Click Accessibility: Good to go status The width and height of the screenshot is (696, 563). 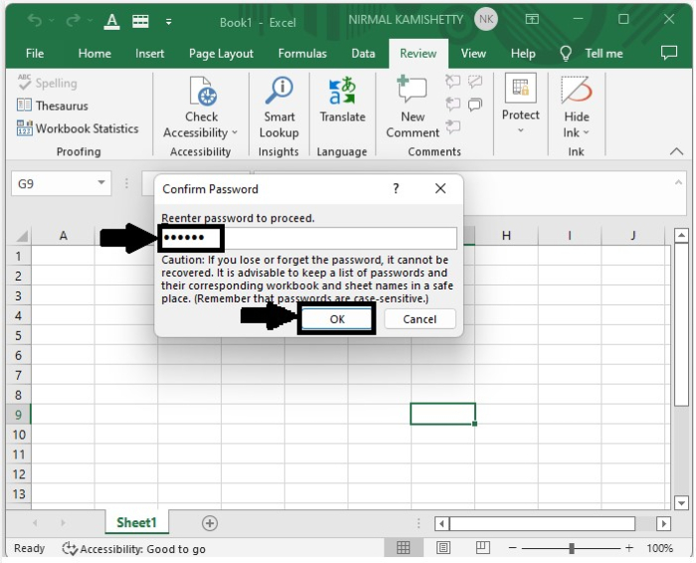tap(133, 549)
